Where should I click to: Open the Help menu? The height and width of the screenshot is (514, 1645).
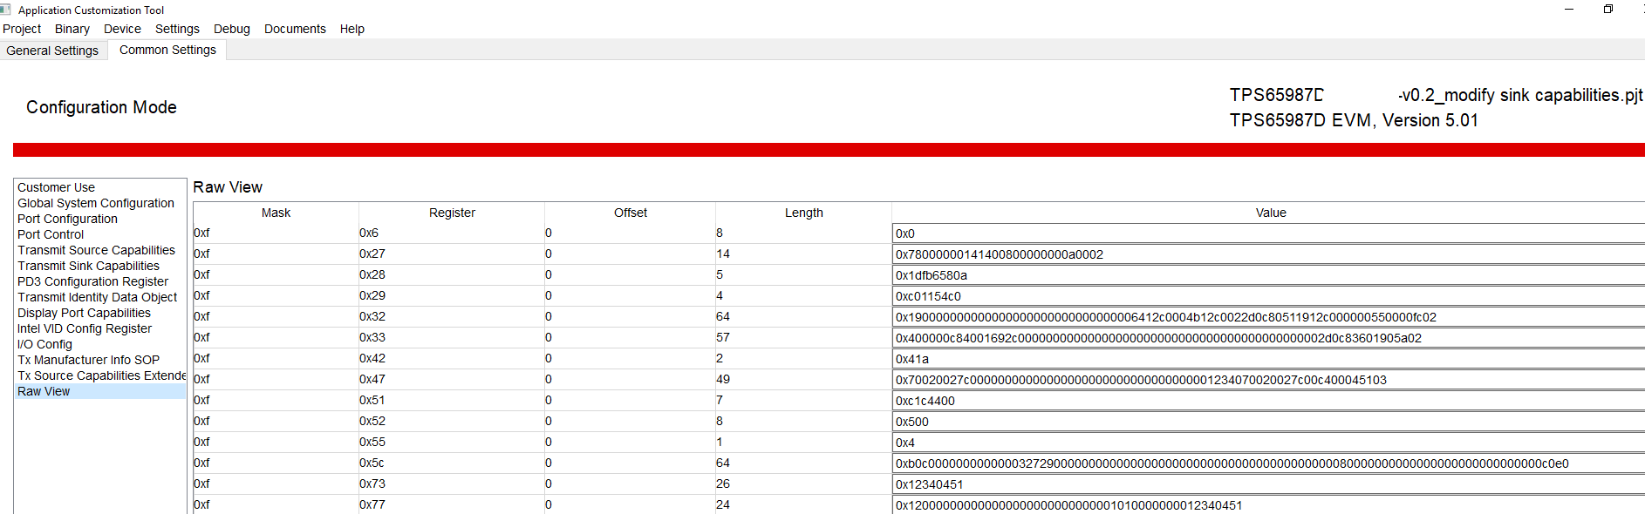[x=352, y=29]
